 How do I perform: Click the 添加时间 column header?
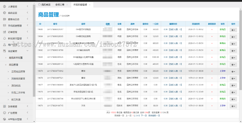tap(196, 24)
